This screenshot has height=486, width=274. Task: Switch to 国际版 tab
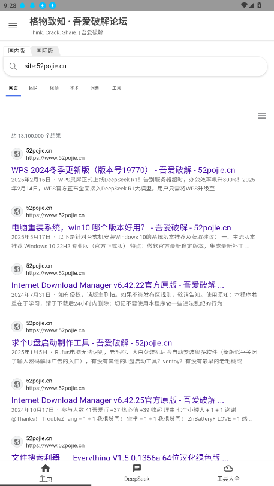pos(45,51)
